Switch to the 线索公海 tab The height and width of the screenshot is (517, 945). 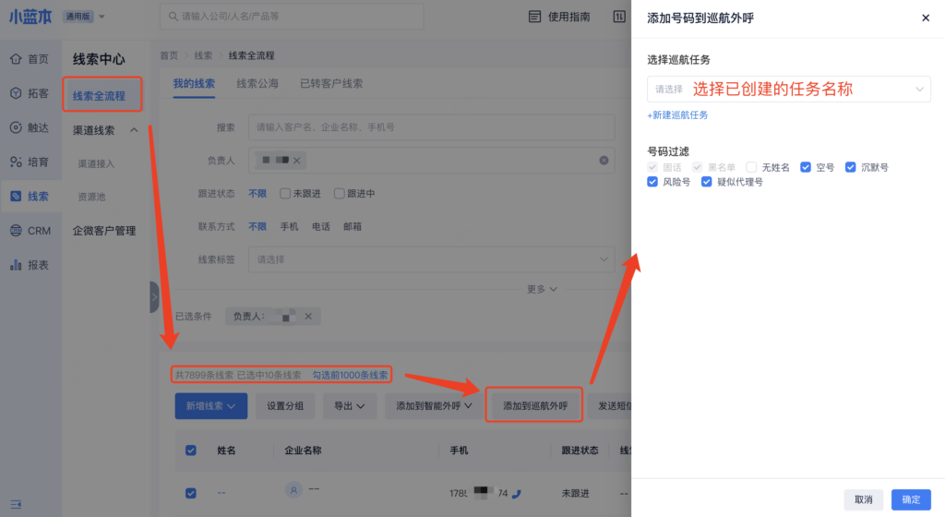257,83
